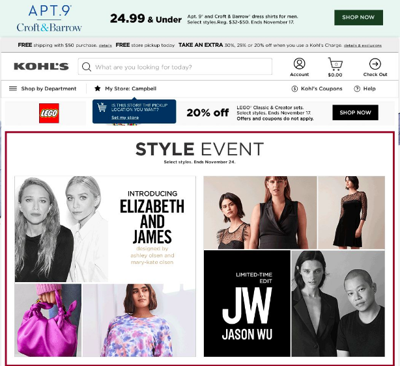Click the My Store star icon

pyautogui.click(x=97, y=88)
